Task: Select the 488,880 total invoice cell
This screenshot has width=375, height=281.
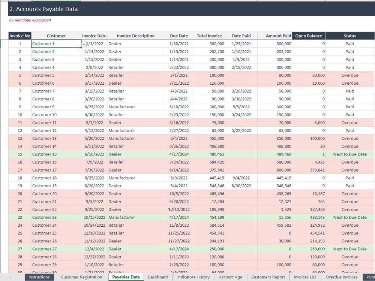Action: (209, 146)
